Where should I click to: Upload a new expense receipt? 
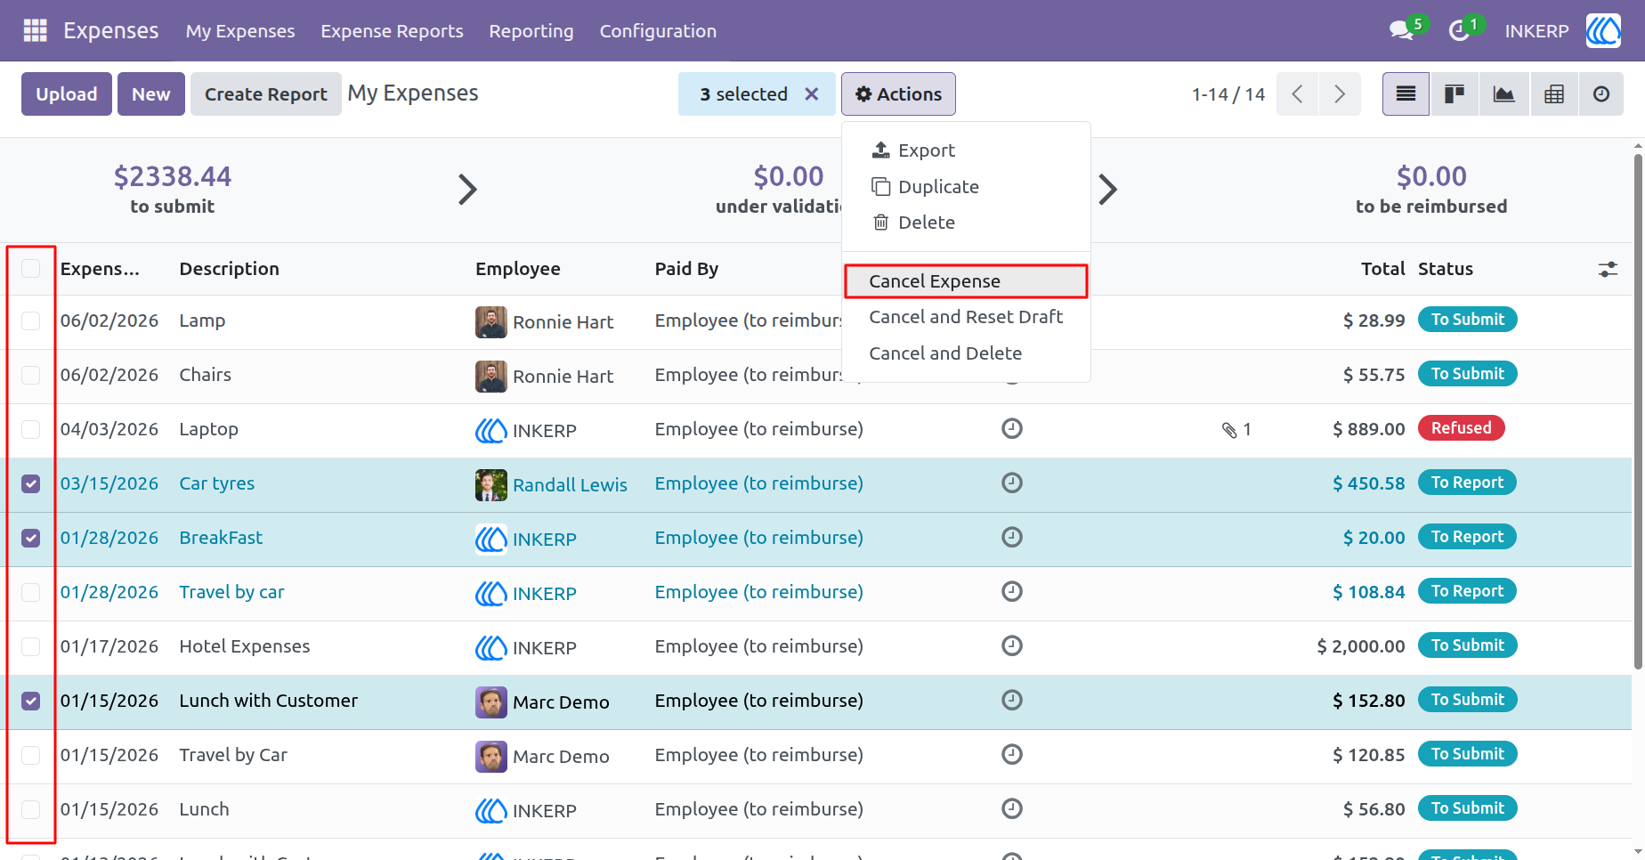coord(67,94)
